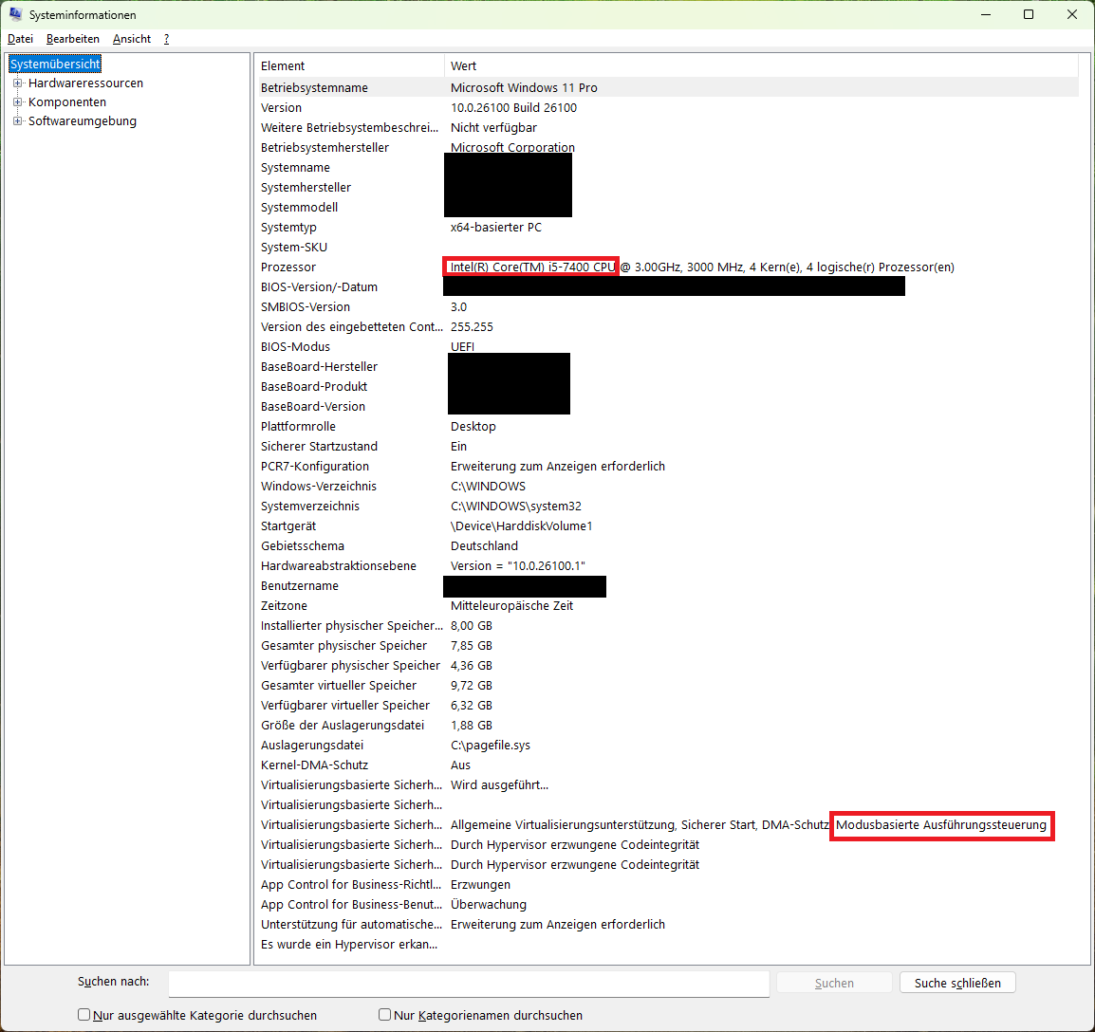Select 'Größe der Auslagerungsdatei' row
This screenshot has width=1095, height=1032.
click(x=667, y=725)
